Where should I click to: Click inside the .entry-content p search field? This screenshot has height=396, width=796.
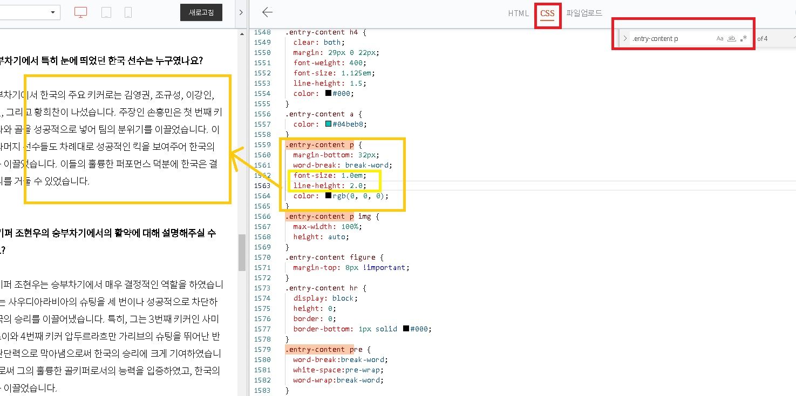675,38
